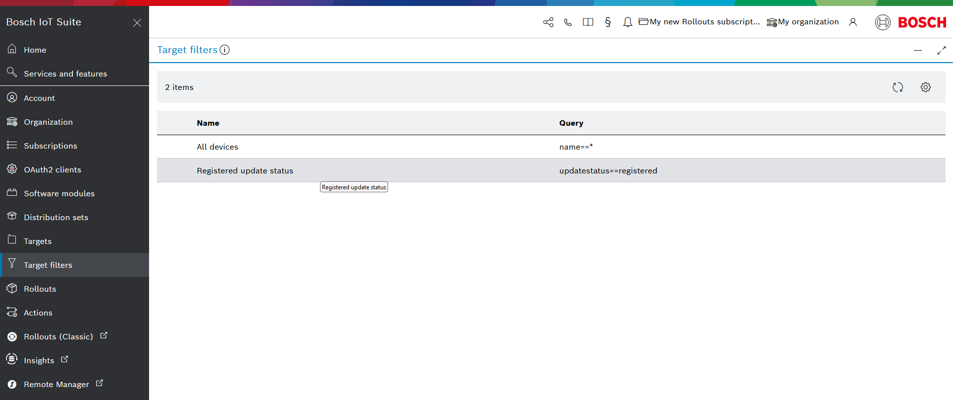Open Rollouts (Classic) external link
Screen dimensions: 953x400
click(58, 336)
